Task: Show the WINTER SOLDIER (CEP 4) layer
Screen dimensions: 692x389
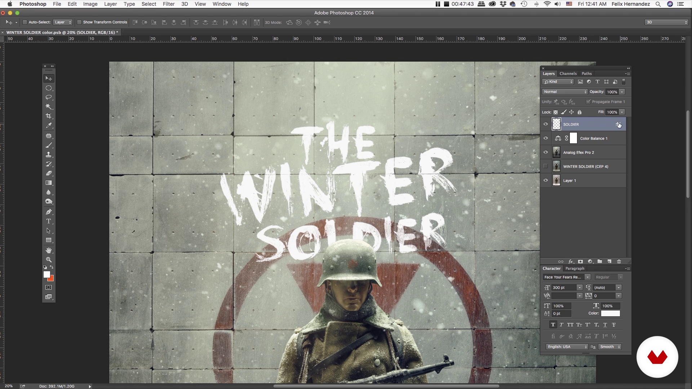Action: (546, 166)
